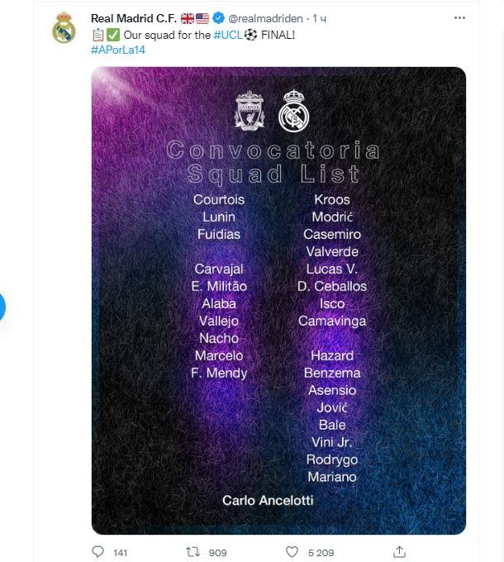This screenshot has width=504, height=562.
Task: Click the blue circle at left edge
Action: (x=2, y=307)
